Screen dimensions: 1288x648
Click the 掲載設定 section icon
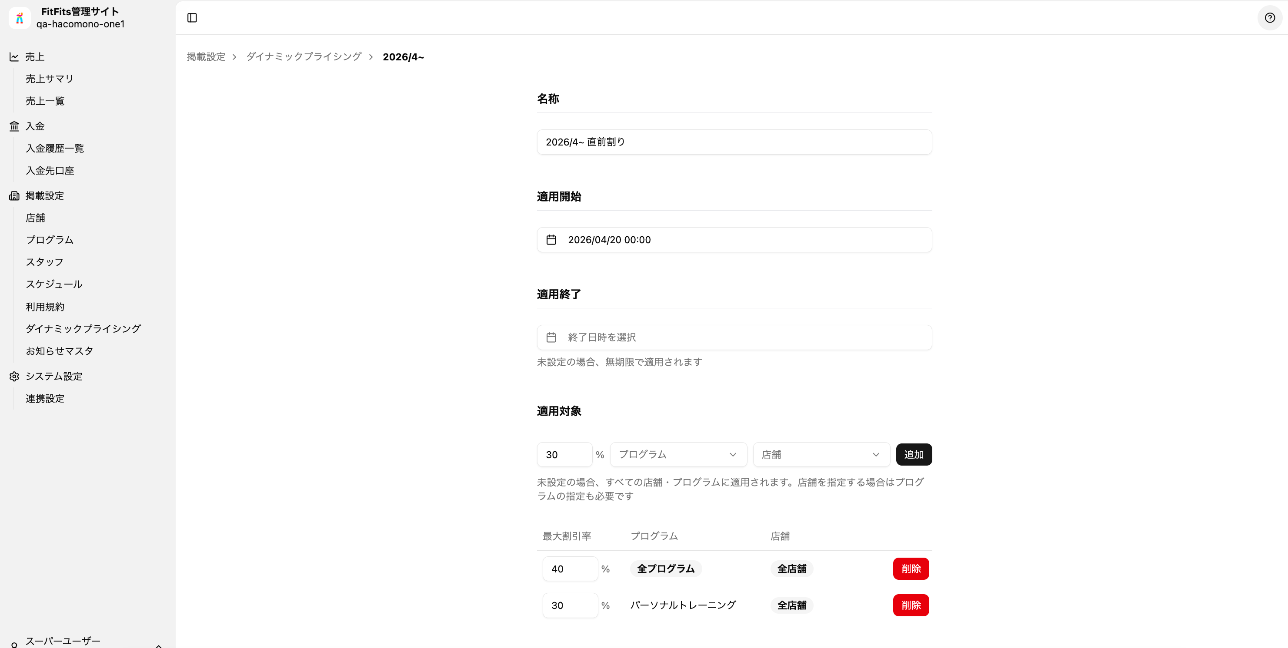click(x=14, y=195)
